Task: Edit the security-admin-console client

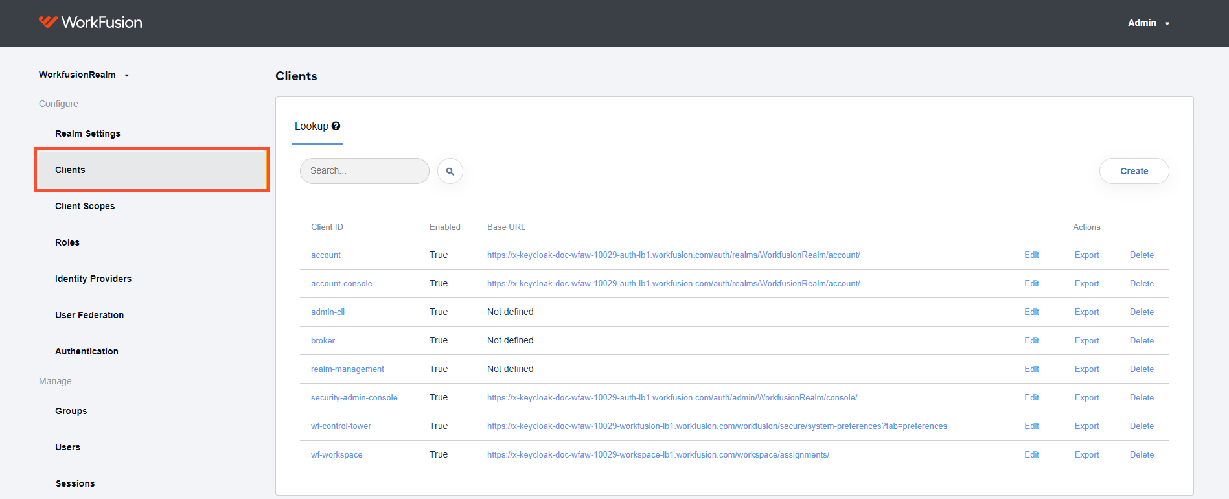Action: click(x=1032, y=397)
